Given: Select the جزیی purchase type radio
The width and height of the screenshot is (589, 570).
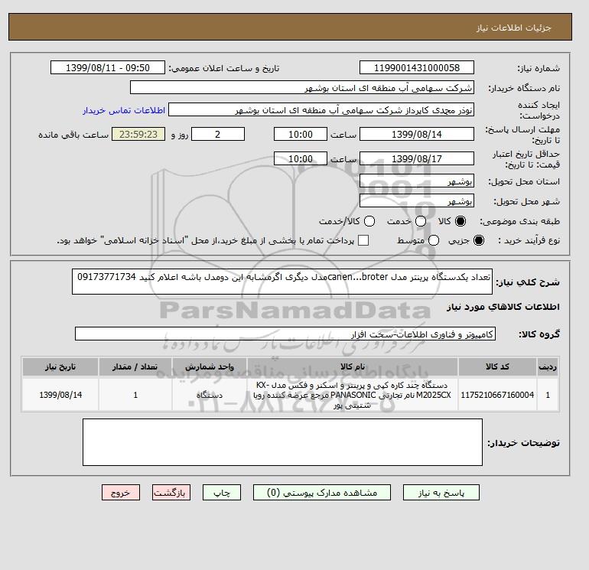Looking at the screenshot, I should tap(479, 240).
